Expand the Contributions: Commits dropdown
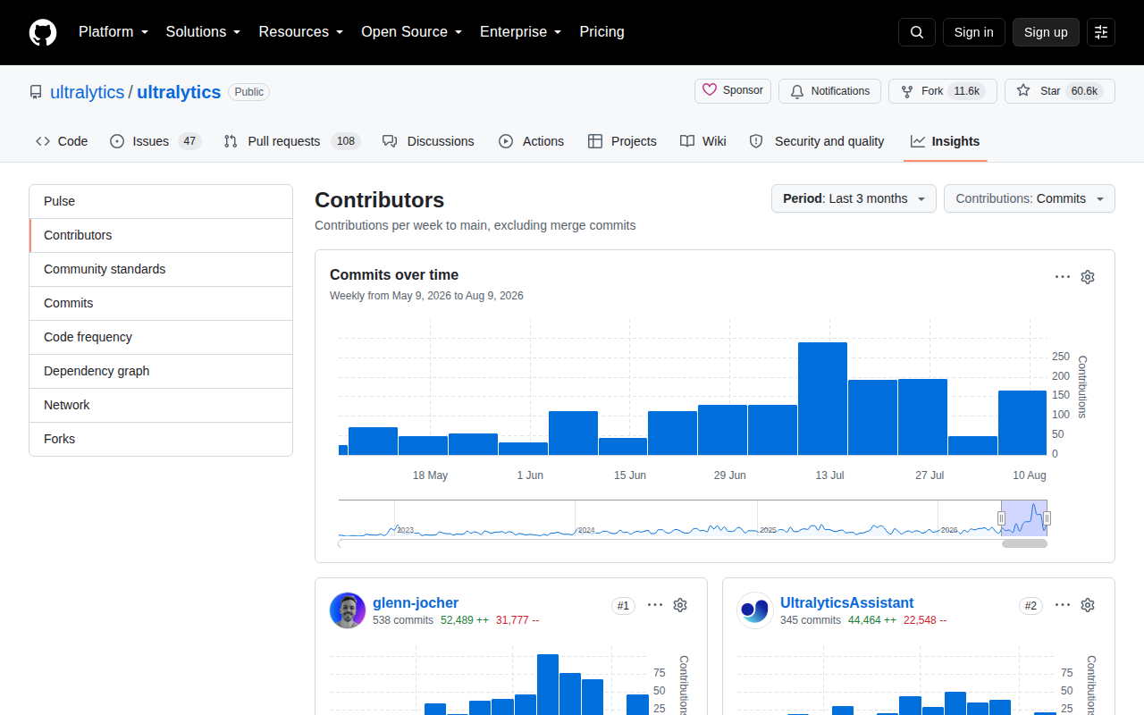Screen dimensions: 1144x715 (x=1030, y=198)
